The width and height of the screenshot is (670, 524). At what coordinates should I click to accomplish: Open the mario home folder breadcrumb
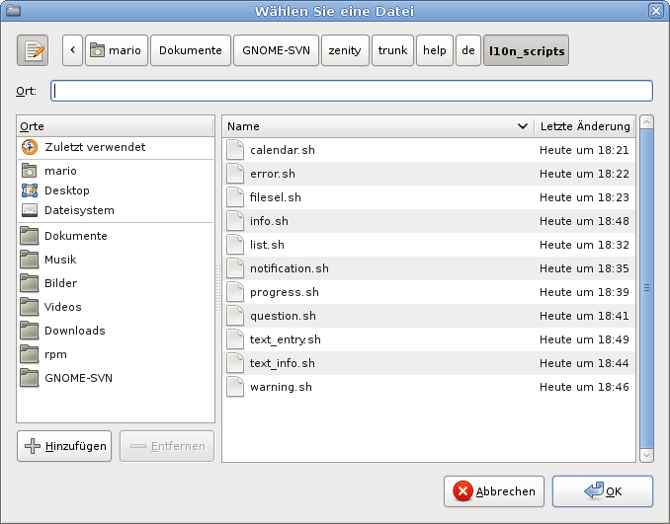tap(116, 50)
